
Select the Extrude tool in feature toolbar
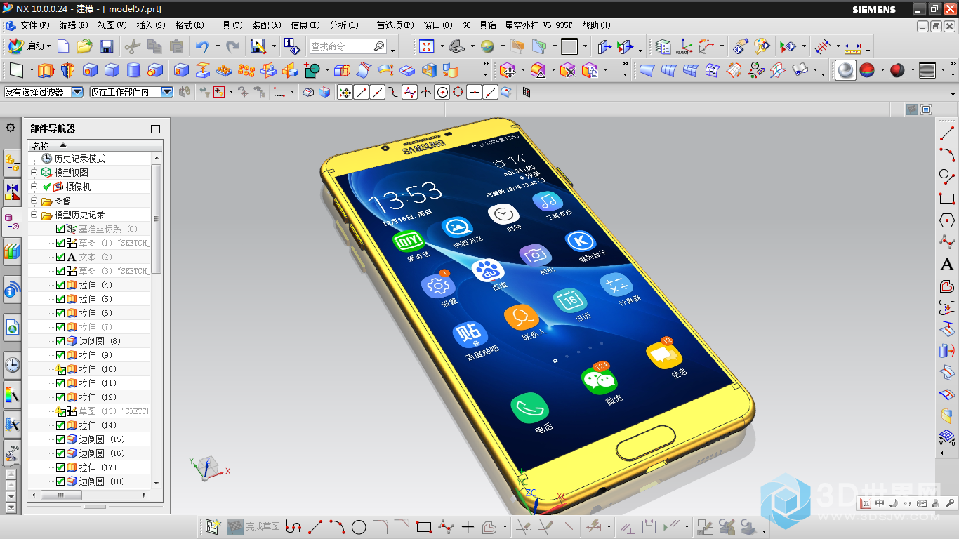click(46, 70)
